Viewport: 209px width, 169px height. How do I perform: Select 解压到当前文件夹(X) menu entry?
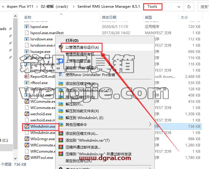pos(82,111)
